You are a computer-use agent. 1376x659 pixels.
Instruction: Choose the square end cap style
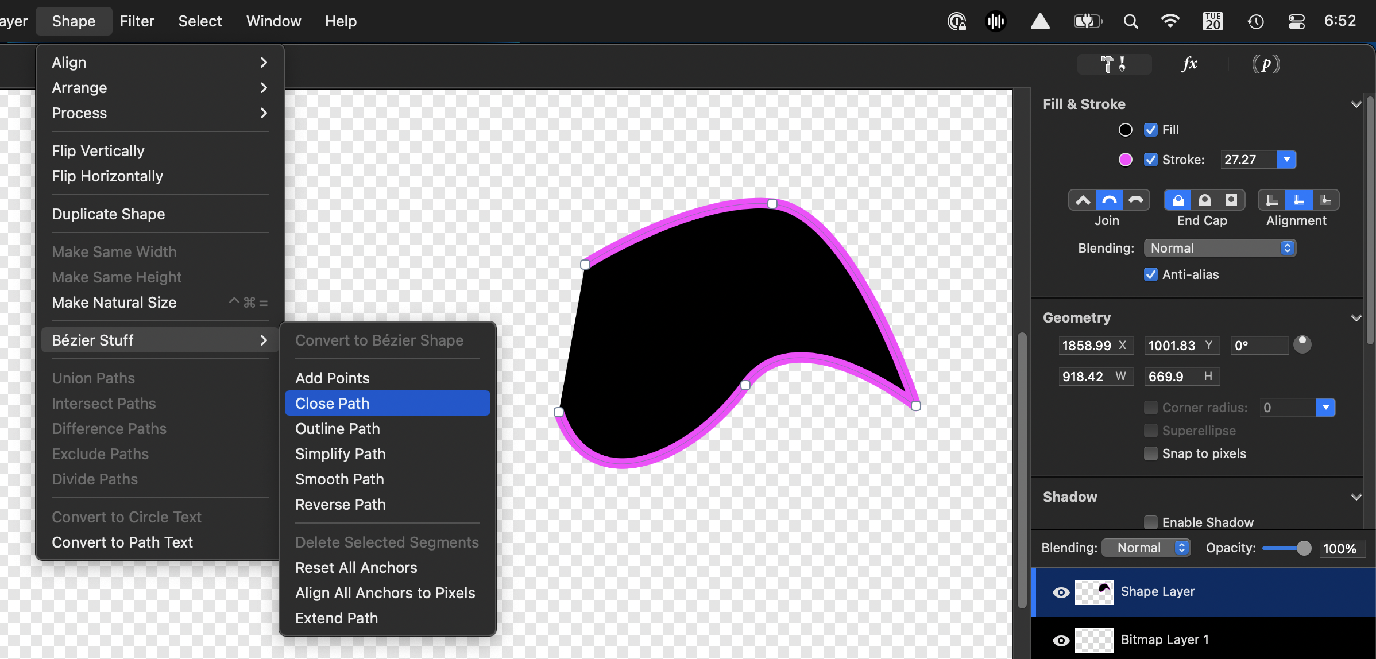pyautogui.click(x=1231, y=200)
